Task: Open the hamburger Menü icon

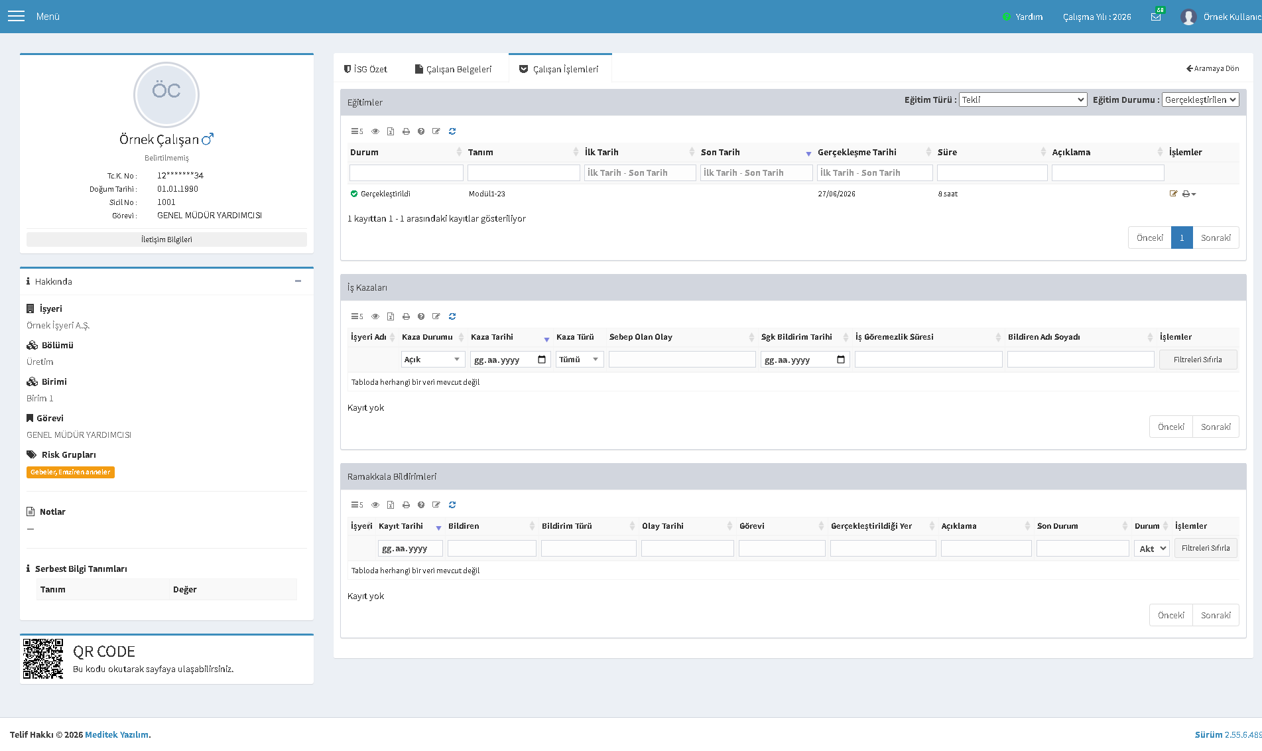Action: click(16, 17)
